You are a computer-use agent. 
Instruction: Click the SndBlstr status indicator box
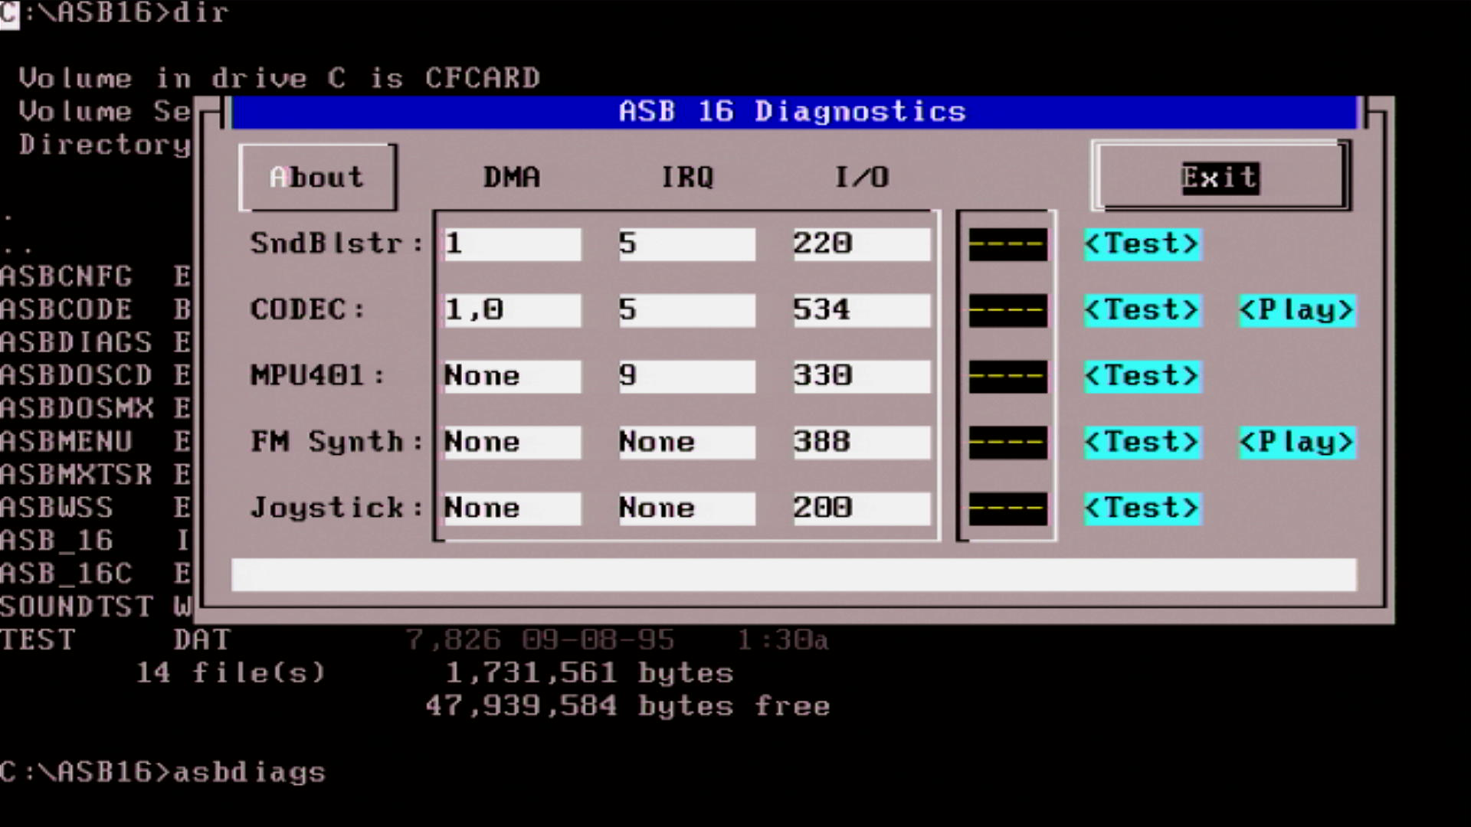[x=1007, y=245]
